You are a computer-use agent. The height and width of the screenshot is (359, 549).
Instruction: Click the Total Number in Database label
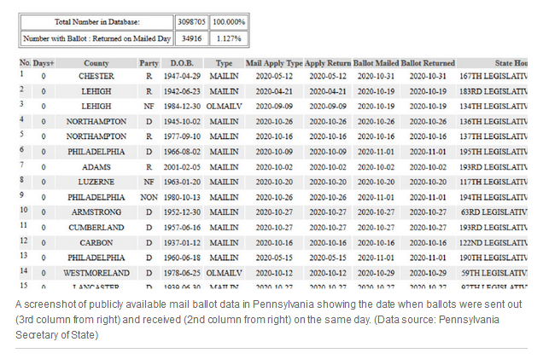point(97,22)
